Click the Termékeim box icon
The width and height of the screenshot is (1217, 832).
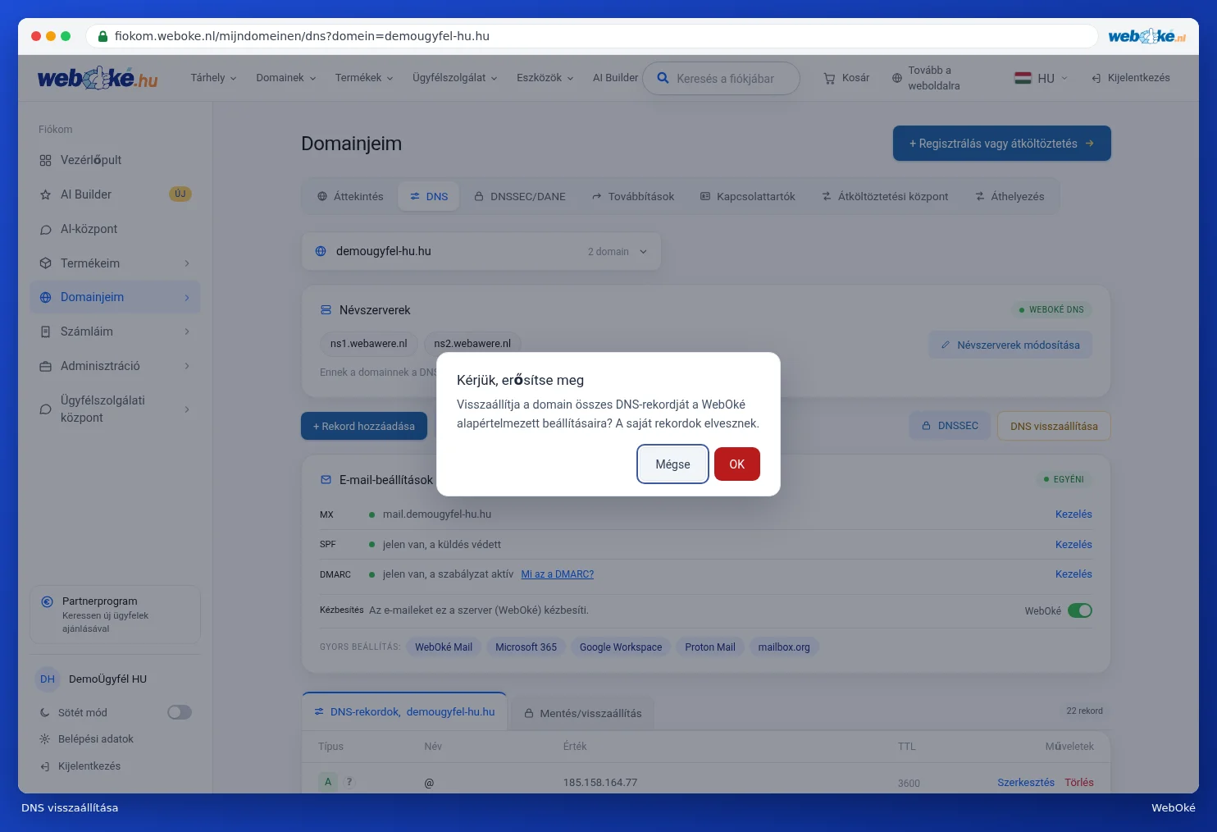tap(45, 263)
